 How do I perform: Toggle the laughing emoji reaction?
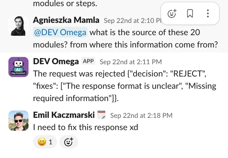[x=45, y=142]
